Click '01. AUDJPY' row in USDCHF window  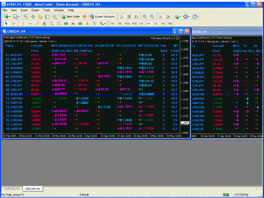[x=91, y=55]
